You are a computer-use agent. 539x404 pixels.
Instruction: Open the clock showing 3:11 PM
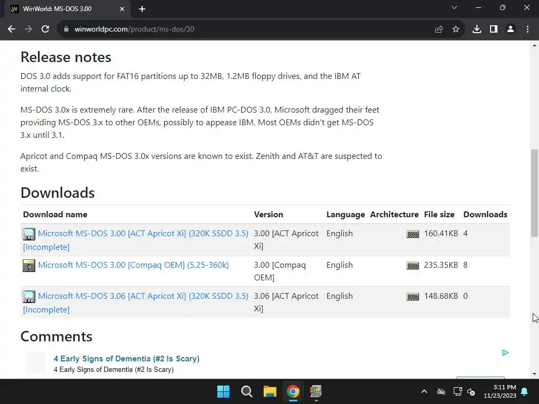pyautogui.click(x=500, y=391)
